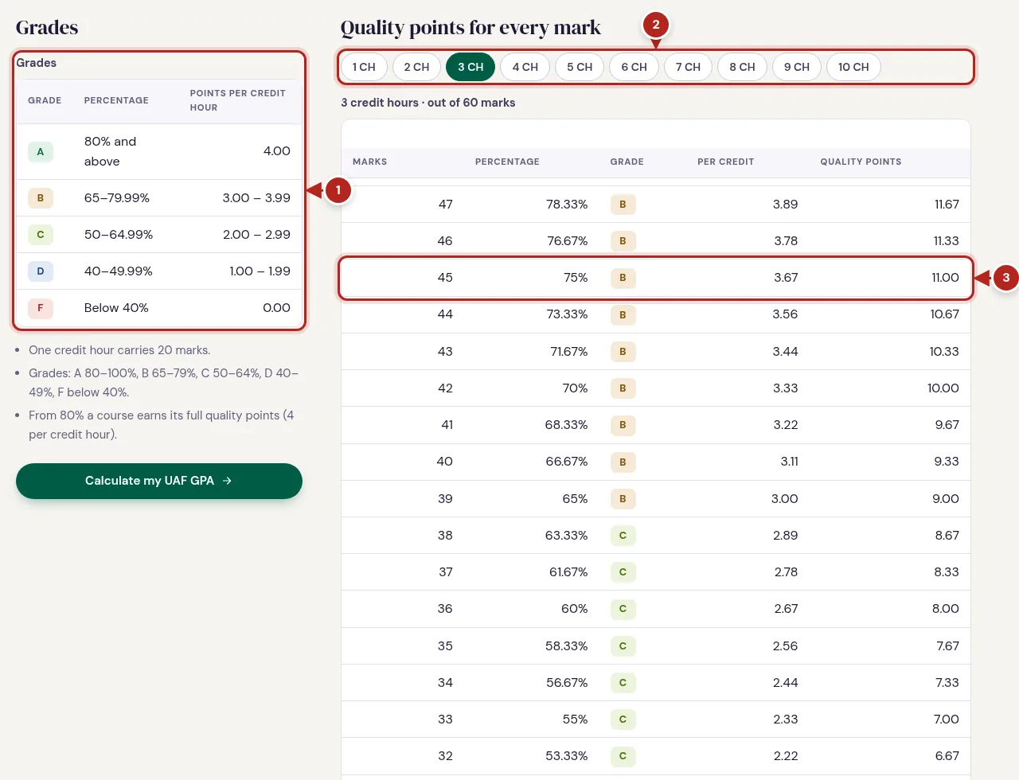This screenshot has height=780, width=1019.
Task: Click the grade C badge in Grades table
Action: 41,235
